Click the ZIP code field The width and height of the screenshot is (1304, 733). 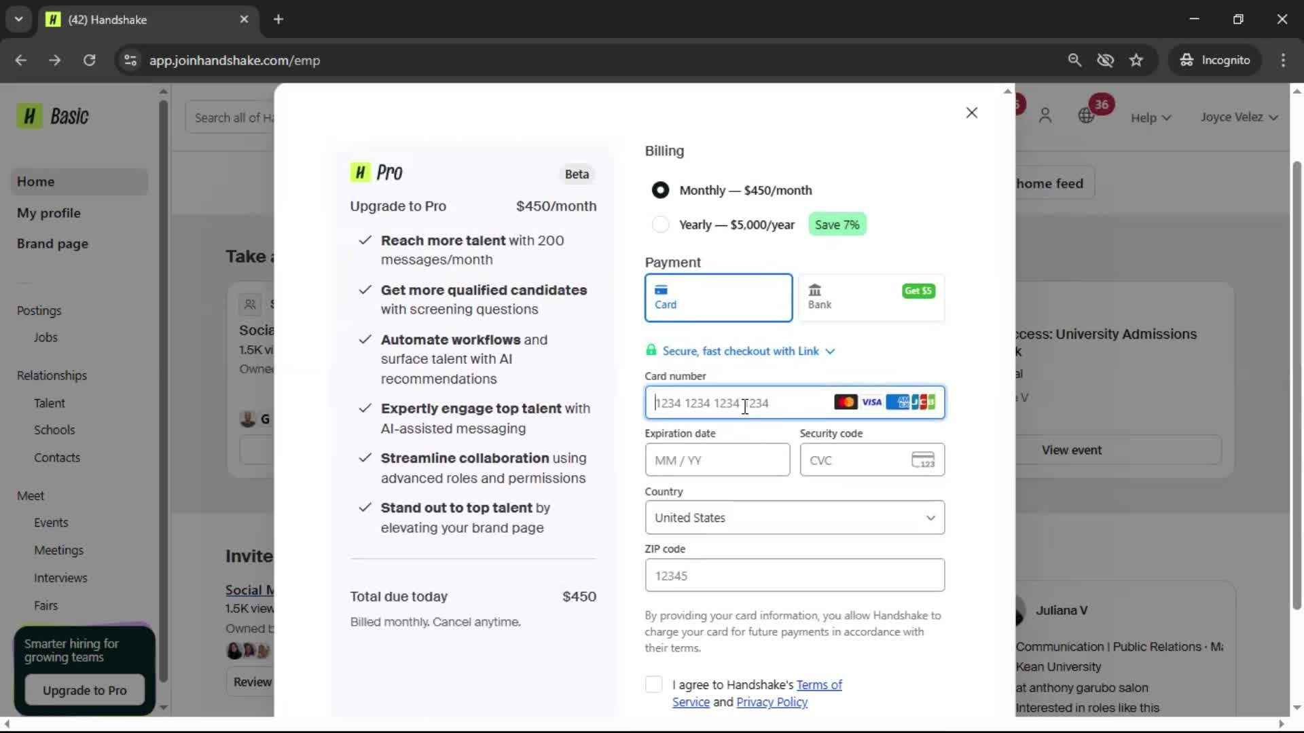[795, 575]
